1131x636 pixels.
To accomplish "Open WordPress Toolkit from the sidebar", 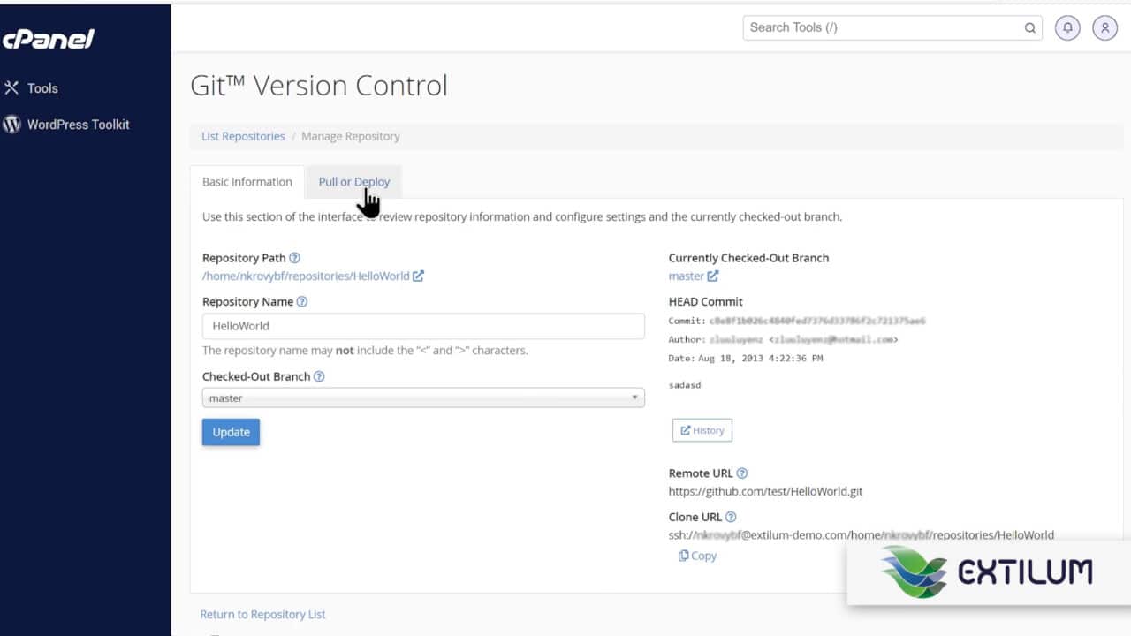I will [x=78, y=125].
